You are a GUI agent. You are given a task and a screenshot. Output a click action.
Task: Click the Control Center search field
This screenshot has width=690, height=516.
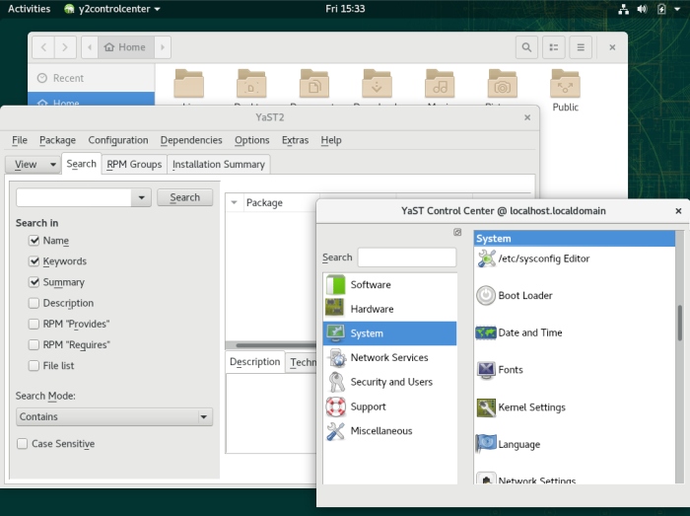click(x=406, y=258)
